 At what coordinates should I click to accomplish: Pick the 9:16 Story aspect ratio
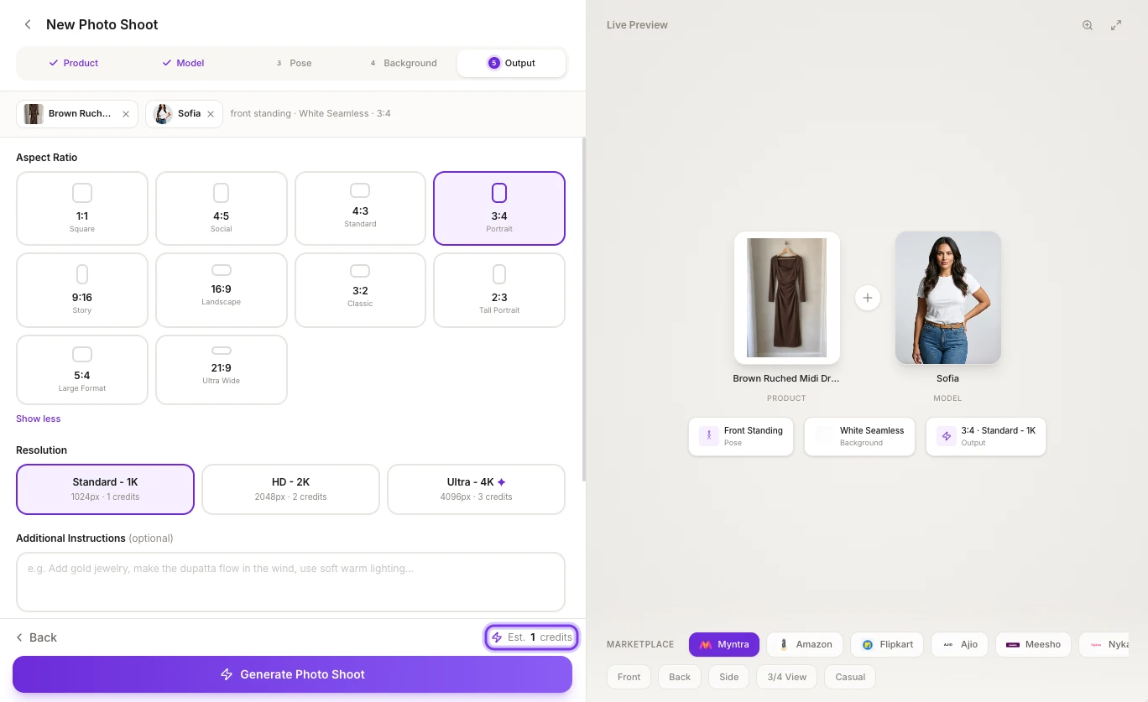tap(82, 289)
